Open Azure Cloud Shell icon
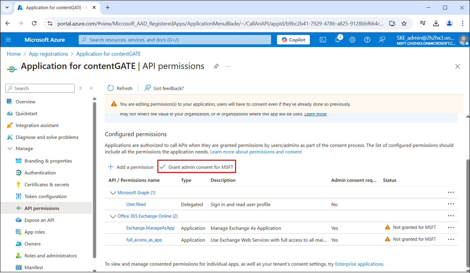 [x=323, y=40]
